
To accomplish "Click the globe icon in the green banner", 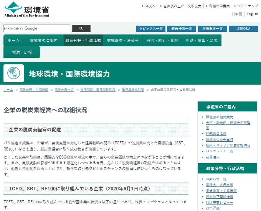I will coord(13,74).
